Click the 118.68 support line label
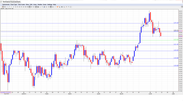This screenshot has width=183, height=103. point(176,66)
